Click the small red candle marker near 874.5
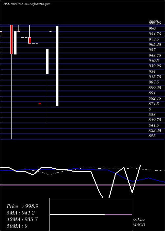165x231 pixels. click(40, 103)
